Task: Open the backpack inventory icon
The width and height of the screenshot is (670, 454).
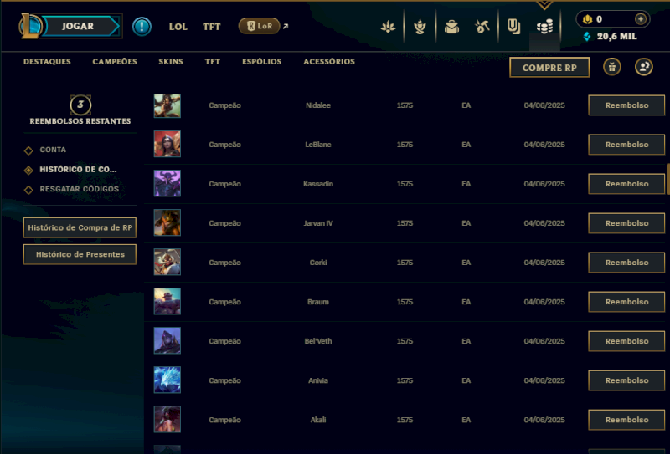Action: pos(451,28)
